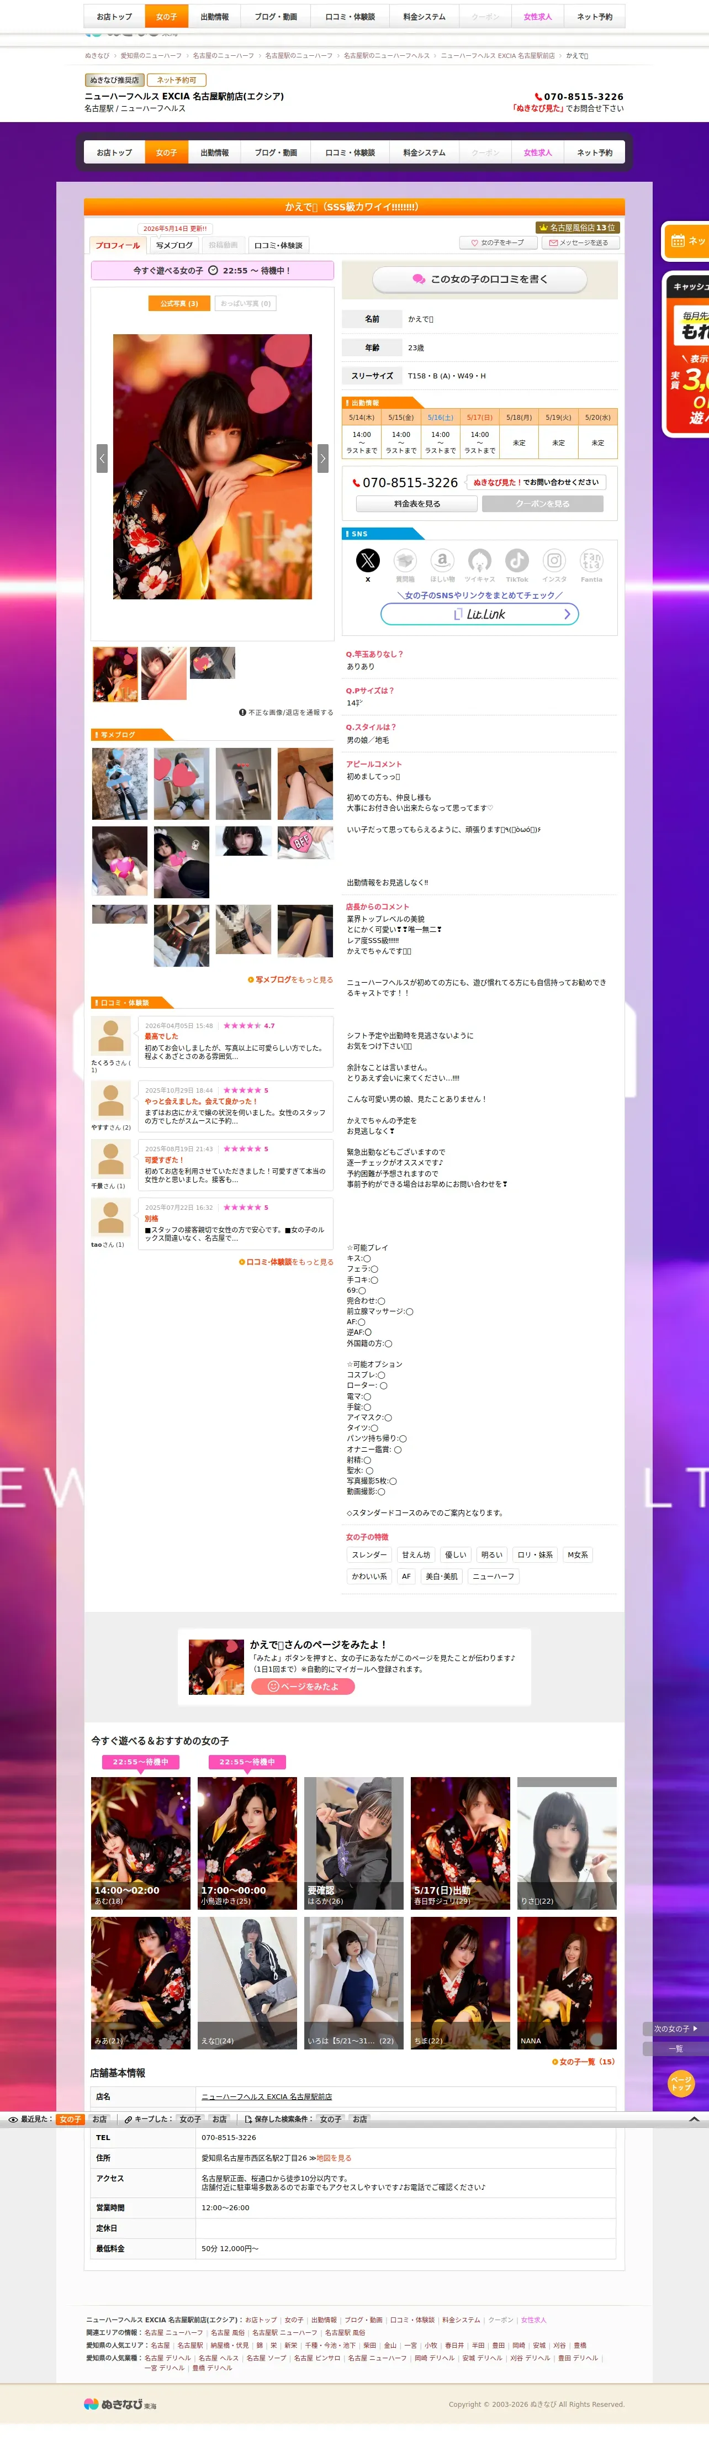Show the next photo with the right arrow
709x2440 pixels.
tap(323, 457)
